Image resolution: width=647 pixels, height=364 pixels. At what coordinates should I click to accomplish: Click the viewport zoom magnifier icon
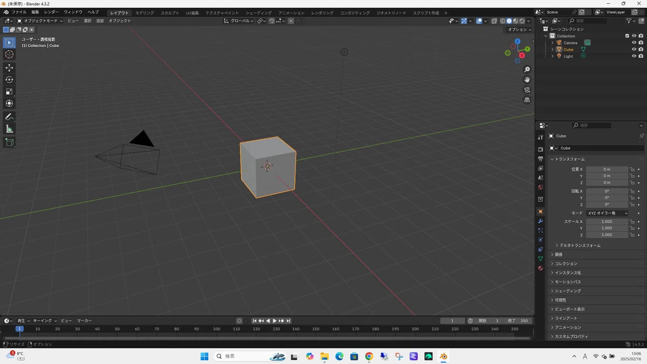point(527,70)
